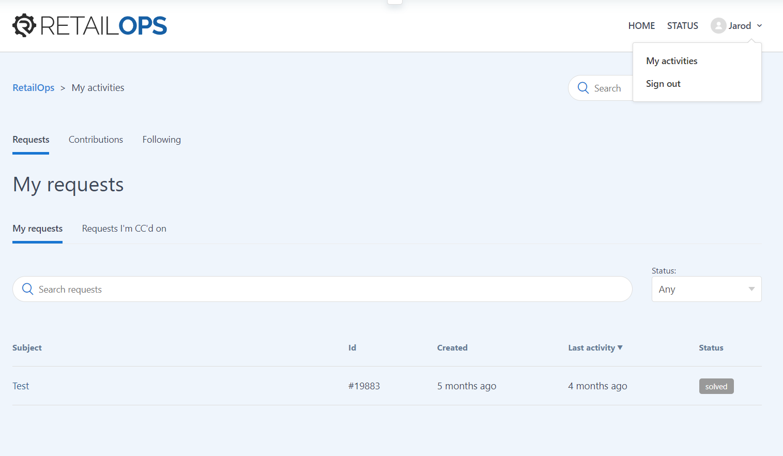
Task: Click request id #19883
Action: (364, 386)
